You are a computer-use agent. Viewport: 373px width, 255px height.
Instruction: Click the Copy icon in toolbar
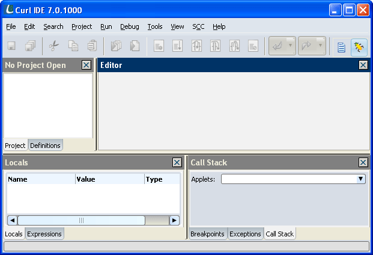click(73, 46)
